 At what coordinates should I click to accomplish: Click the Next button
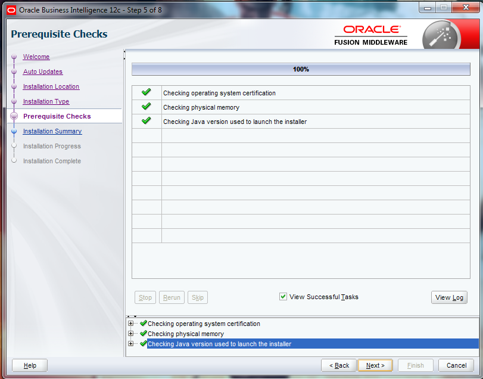coord(375,365)
